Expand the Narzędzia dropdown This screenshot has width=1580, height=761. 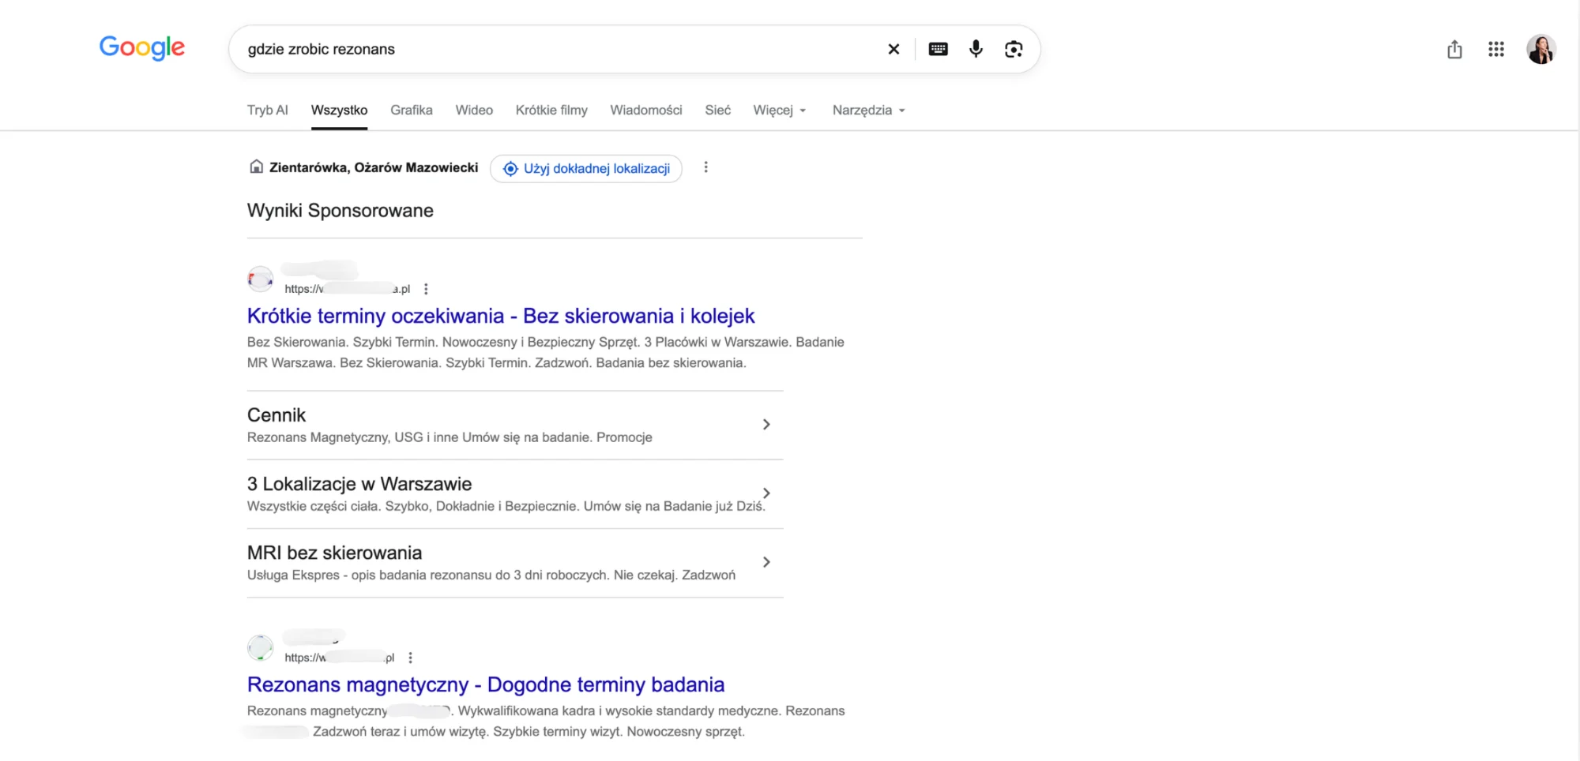coord(868,111)
